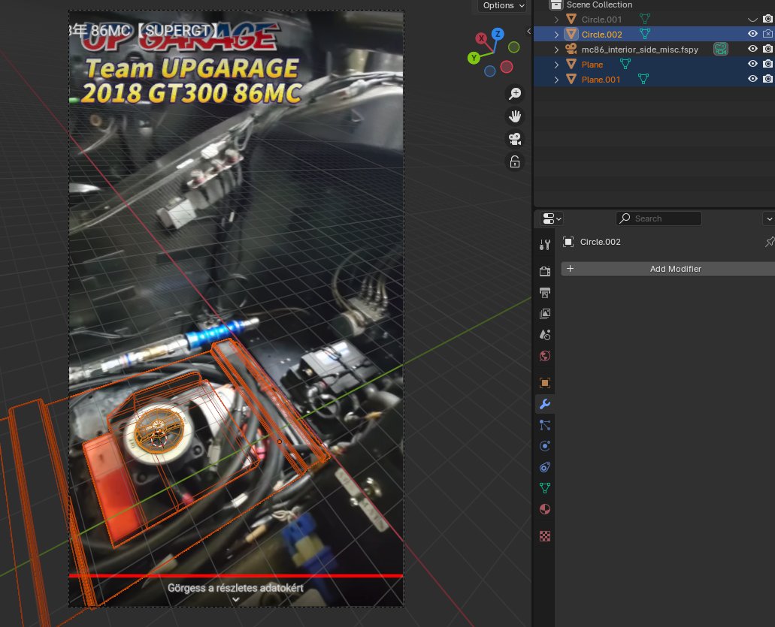
Task: Open the View Layer properties tab
Action: tap(545, 314)
